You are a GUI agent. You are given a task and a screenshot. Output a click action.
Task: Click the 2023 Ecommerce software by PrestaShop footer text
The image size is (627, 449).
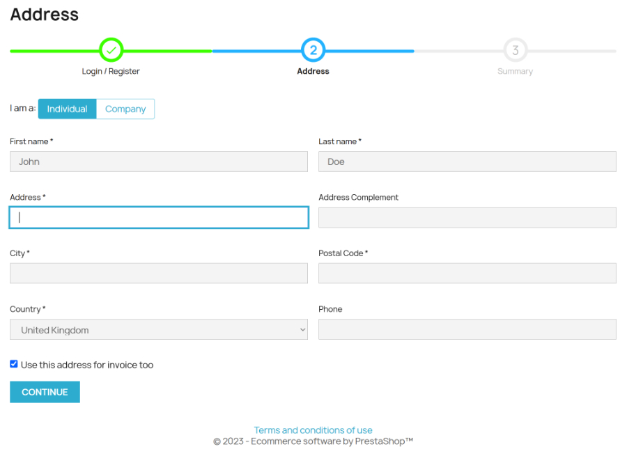point(313,441)
